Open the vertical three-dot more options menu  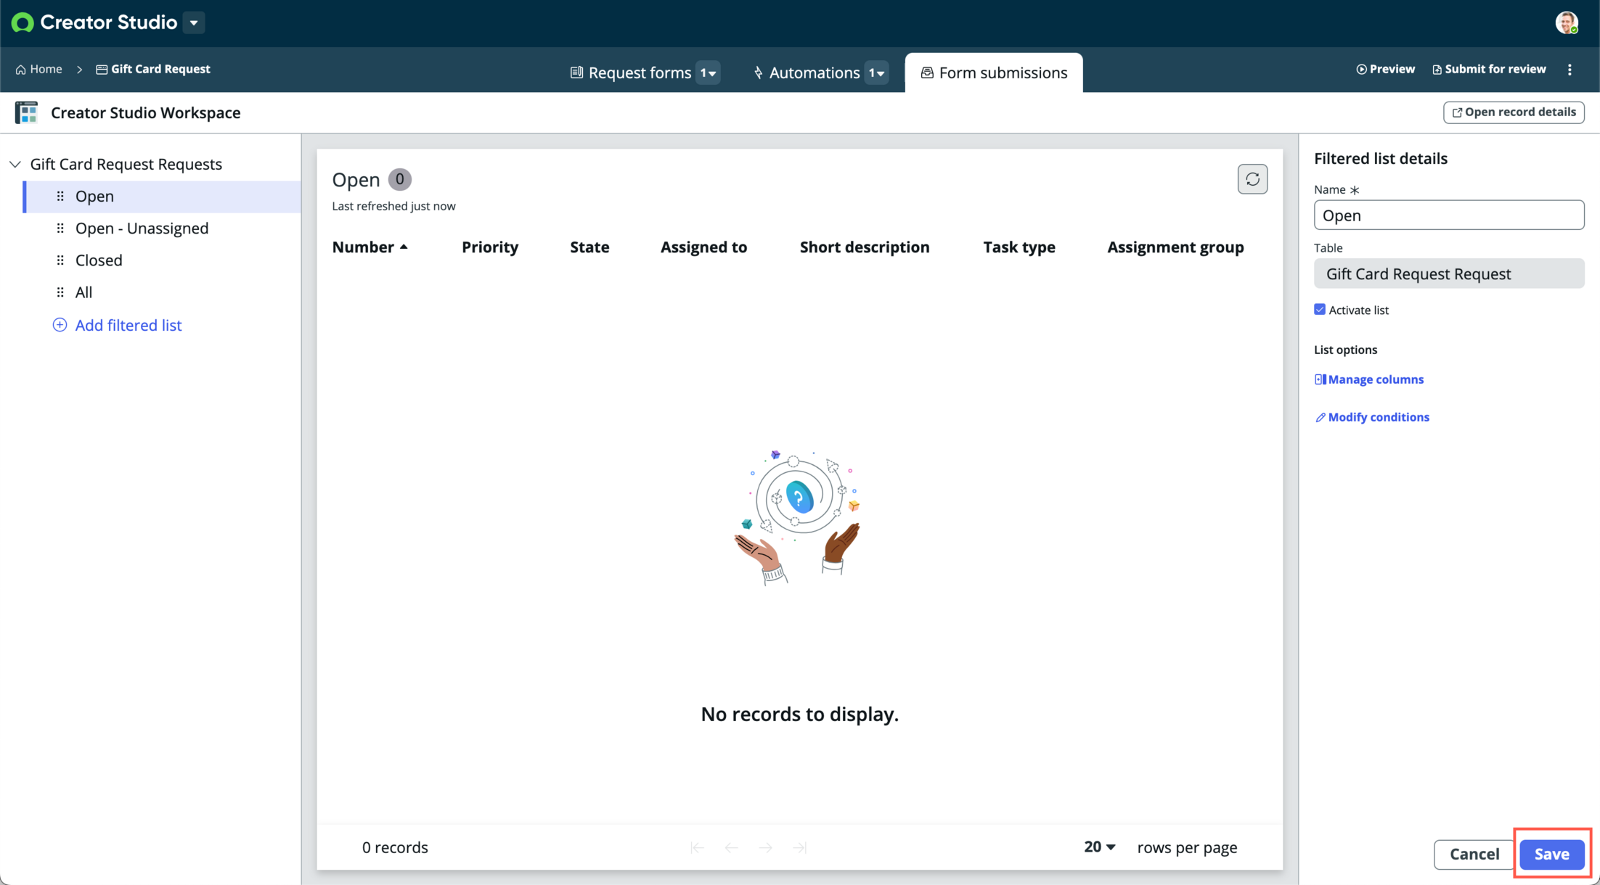pos(1570,69)
